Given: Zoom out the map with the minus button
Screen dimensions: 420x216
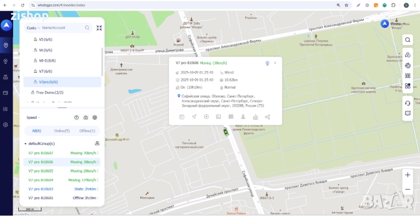Looking at the screenshot, I should coord(407,189).
